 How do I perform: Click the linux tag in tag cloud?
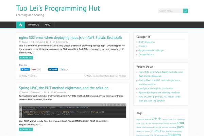pyautogui.click(x=157, y=131)
